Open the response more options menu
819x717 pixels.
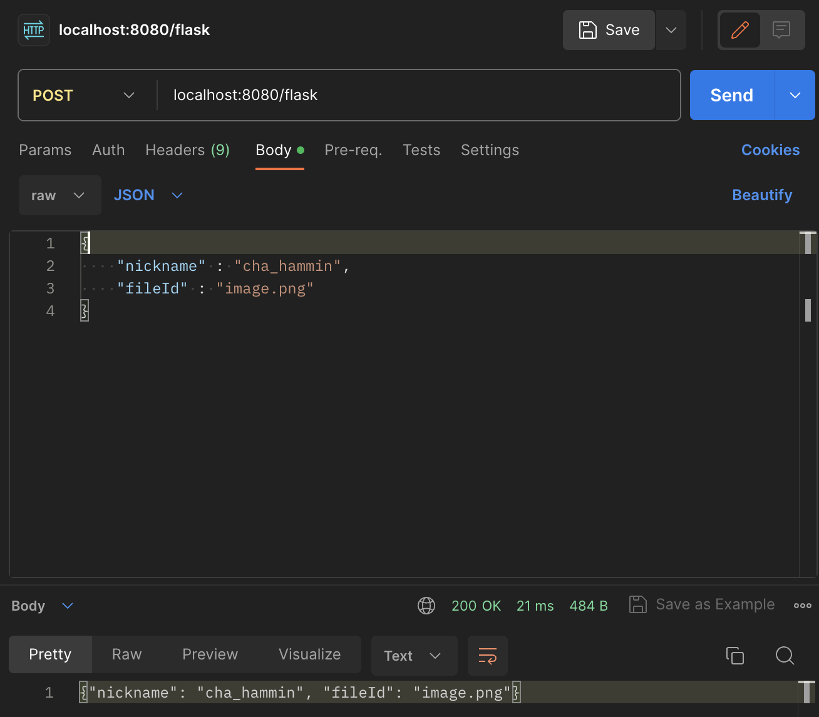coord(803,605)
